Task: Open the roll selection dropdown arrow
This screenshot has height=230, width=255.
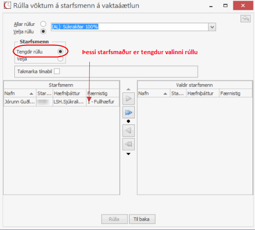Action: pos(212,27)
